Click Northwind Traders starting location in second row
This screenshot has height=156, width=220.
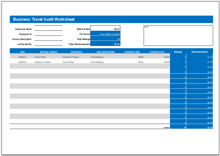click(x=43, y=62)
